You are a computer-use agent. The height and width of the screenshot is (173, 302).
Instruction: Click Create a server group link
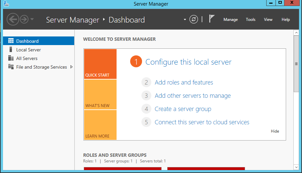point(183,109)
